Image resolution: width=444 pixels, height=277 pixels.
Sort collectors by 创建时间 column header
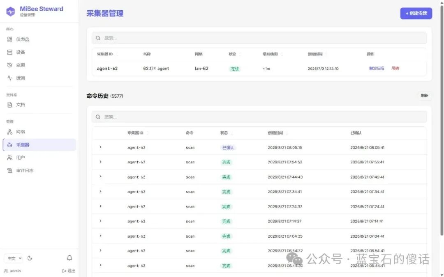coord(317,54)
